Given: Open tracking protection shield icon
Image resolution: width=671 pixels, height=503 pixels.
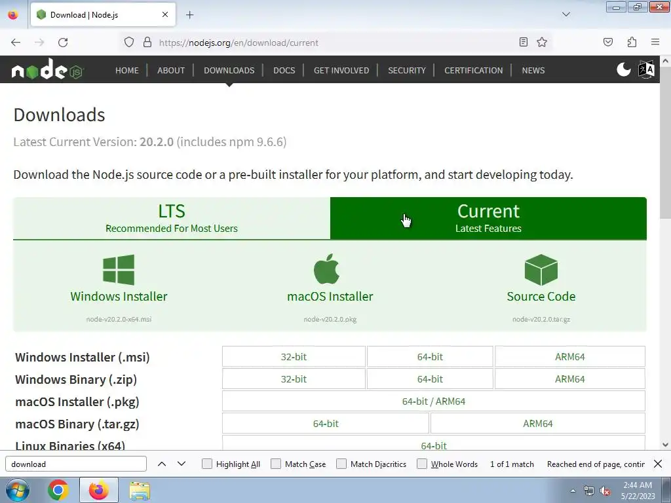Looking at the screenshot, I should (129, 43).
